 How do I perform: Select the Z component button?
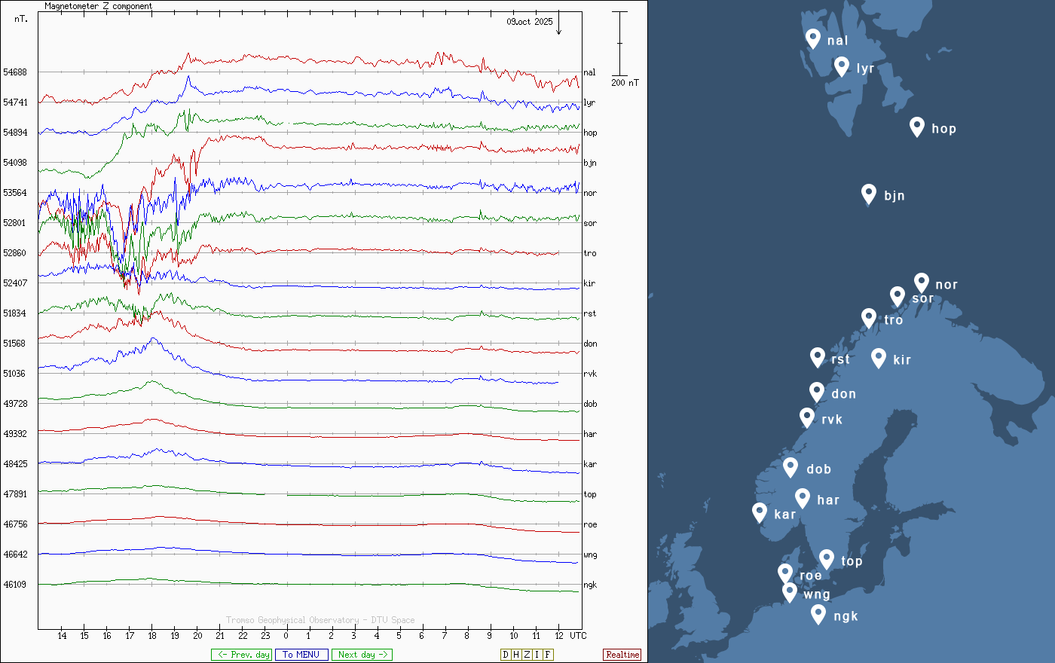(527, 655)
